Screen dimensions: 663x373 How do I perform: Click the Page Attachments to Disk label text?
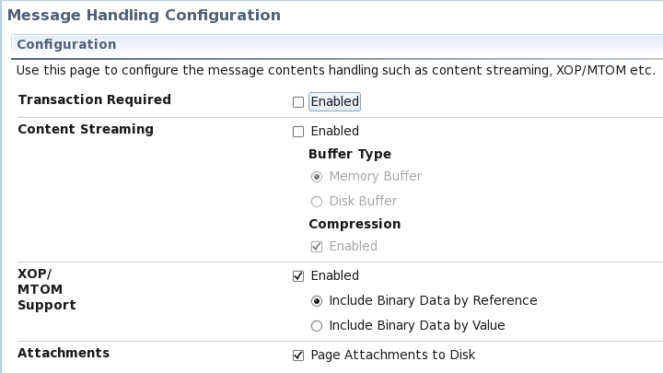pos(393,355)
